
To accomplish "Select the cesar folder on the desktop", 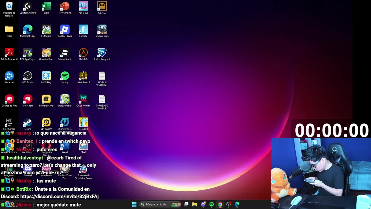I will 9,31.
